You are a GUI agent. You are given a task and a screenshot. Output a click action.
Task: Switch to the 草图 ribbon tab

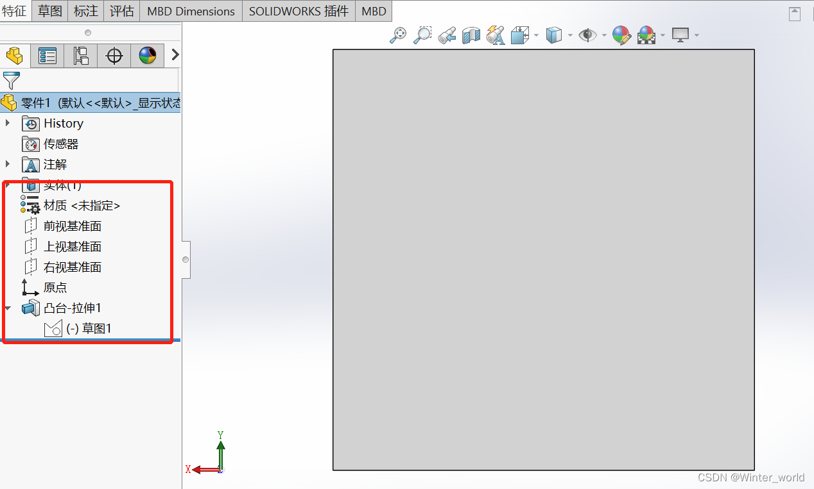pyautogui.click(x=49, y=11)
